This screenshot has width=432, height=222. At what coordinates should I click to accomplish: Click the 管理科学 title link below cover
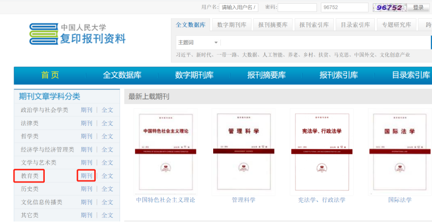pyautogui.click(x=243, y=200)
